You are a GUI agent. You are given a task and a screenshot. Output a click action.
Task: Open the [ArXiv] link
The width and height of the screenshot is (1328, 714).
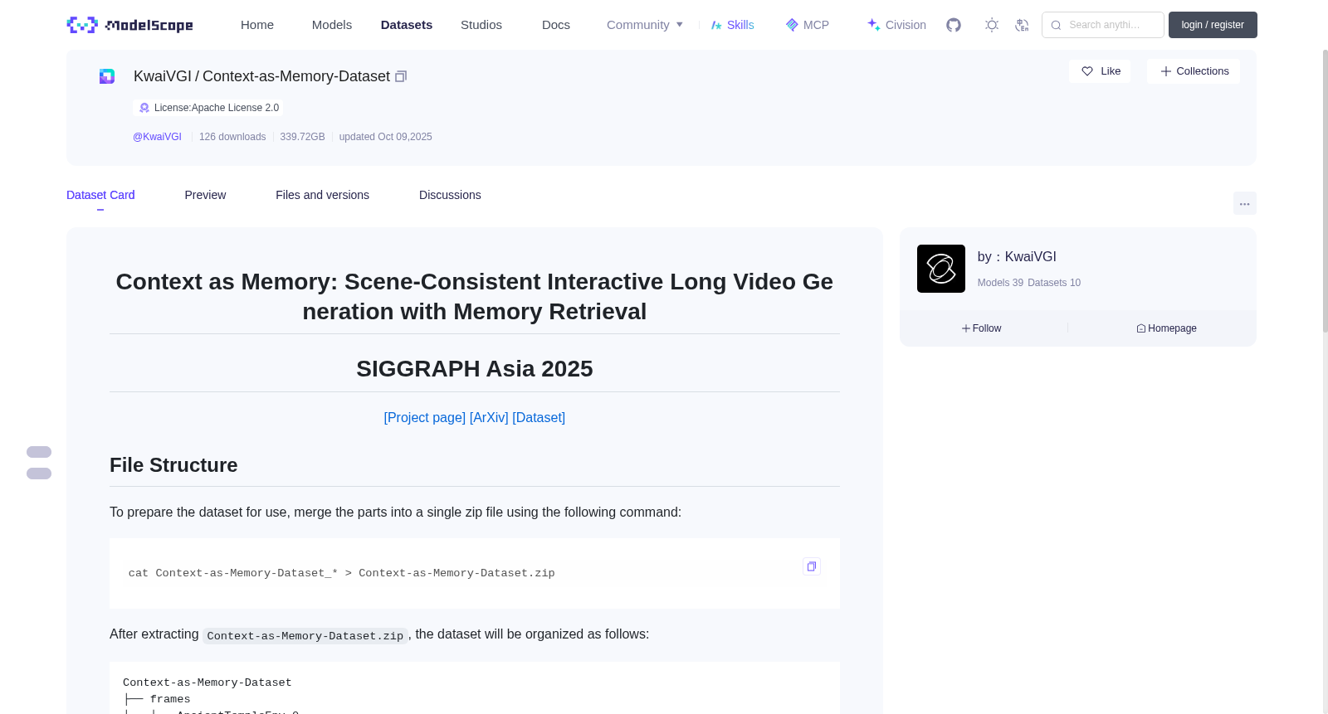pos(489,418)
